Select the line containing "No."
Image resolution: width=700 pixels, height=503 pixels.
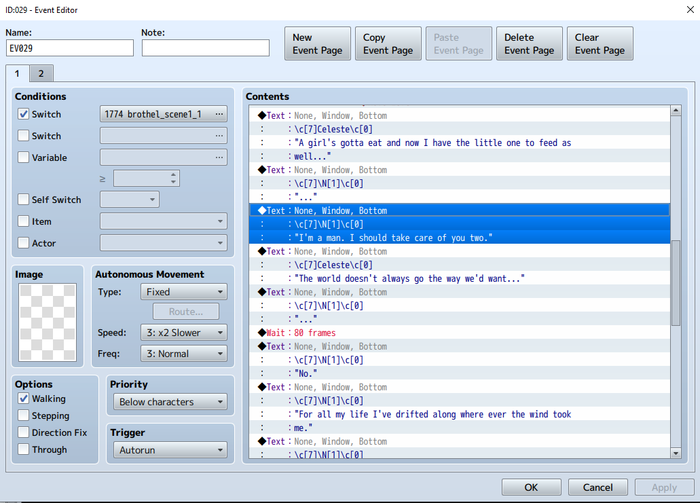pyautogui.click(x=460, y=373)
